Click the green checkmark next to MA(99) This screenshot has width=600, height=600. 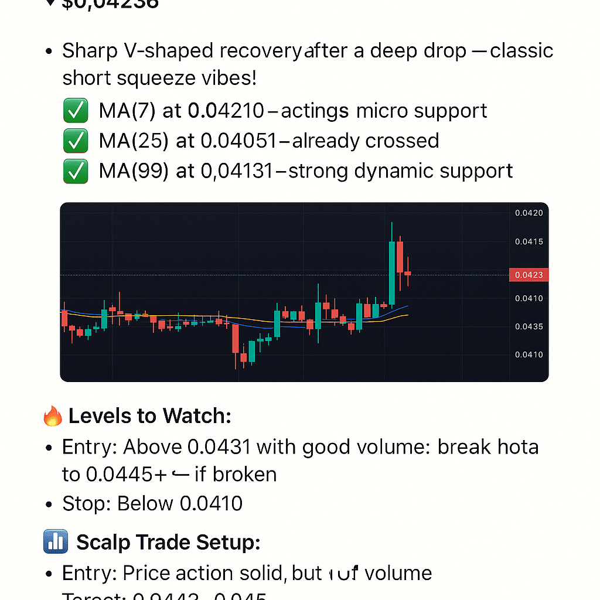[x=75, y=171]
